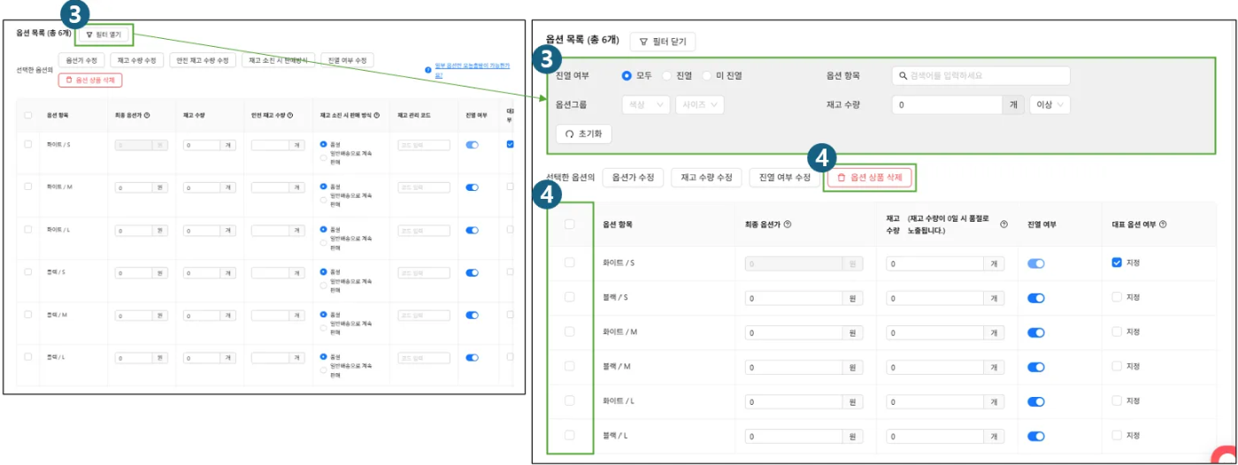
Task: Toggle 진열 여부 switch in right panel 화이트 / M row
Action: tap(1036, 332)
